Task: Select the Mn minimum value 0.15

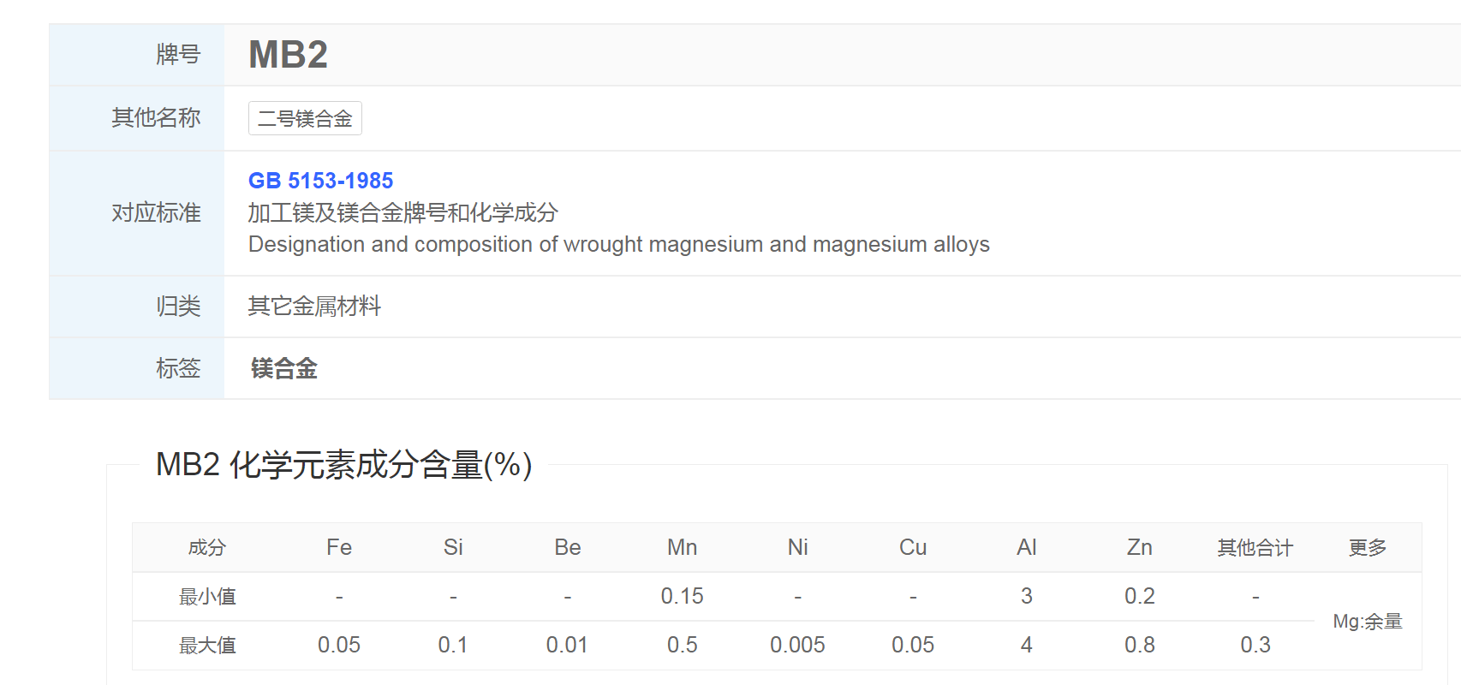Action: click(682, 597)
